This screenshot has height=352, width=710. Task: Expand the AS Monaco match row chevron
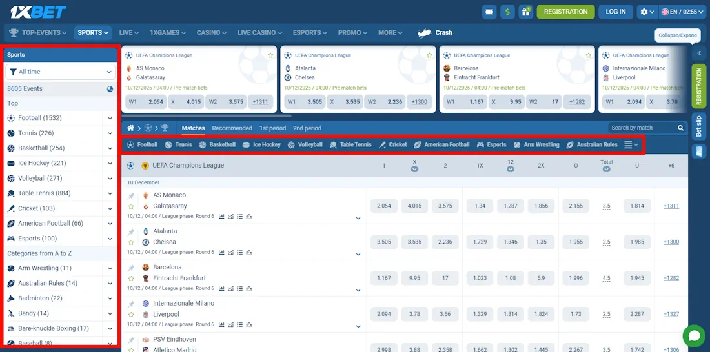(358, 218)
